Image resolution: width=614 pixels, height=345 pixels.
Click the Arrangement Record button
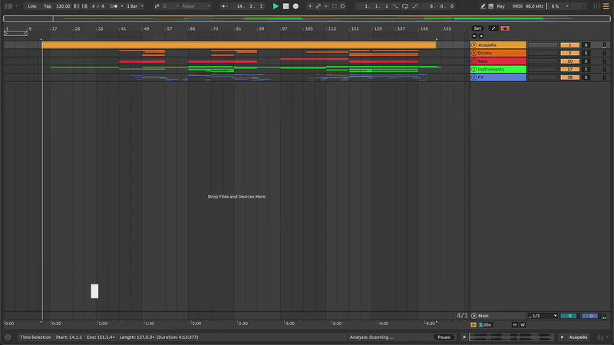click(x=295, y=6)
